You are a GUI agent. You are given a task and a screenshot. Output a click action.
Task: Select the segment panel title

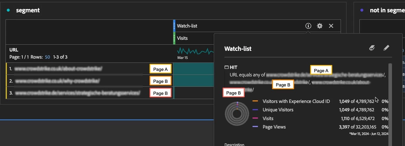(28, 10)
